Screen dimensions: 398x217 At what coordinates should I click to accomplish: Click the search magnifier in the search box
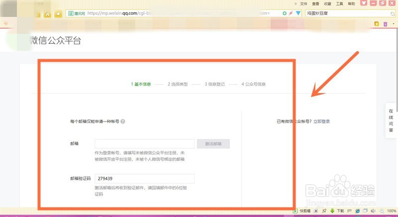coord(393,13)
